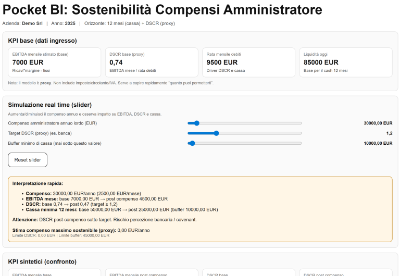Select the DSCR base (proxy) KPI card

[x=152, y=62]
